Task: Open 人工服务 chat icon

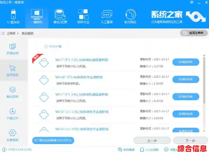Action: click(107, 14)
